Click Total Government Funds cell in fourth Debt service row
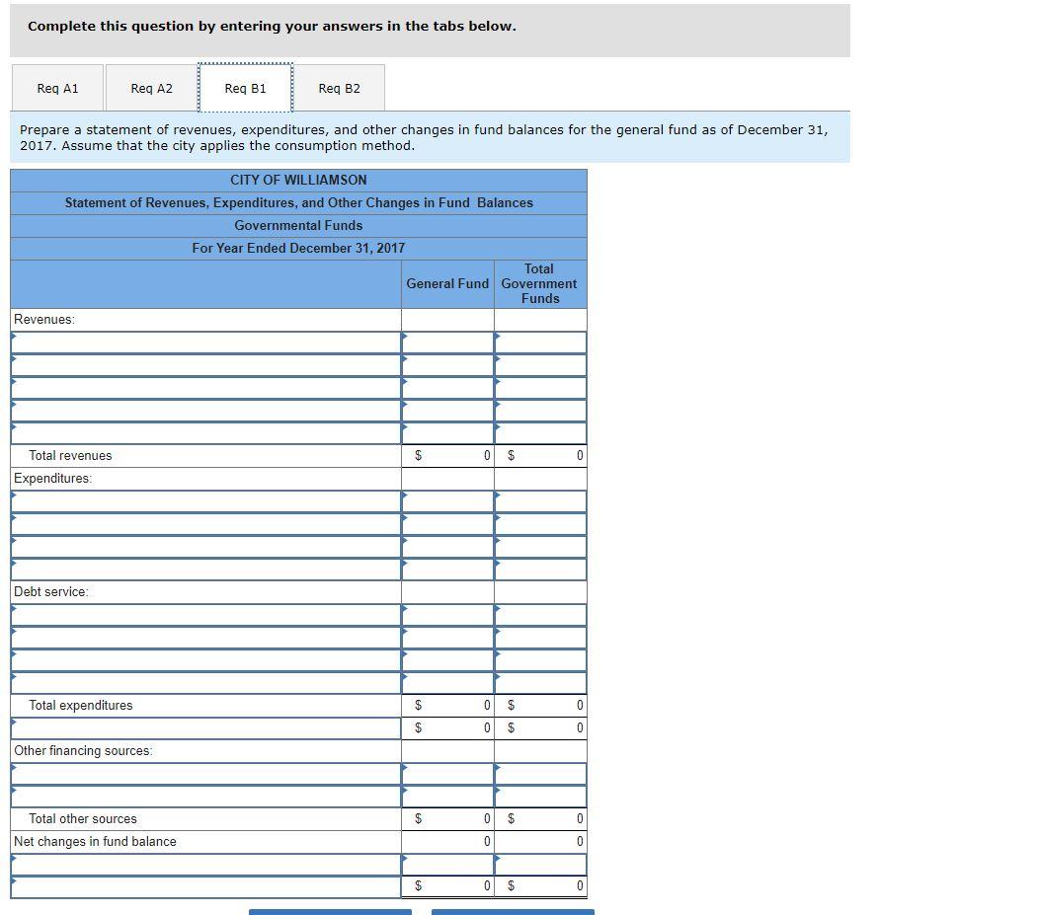Screen dimensions: 1038x915 (541, 683)
